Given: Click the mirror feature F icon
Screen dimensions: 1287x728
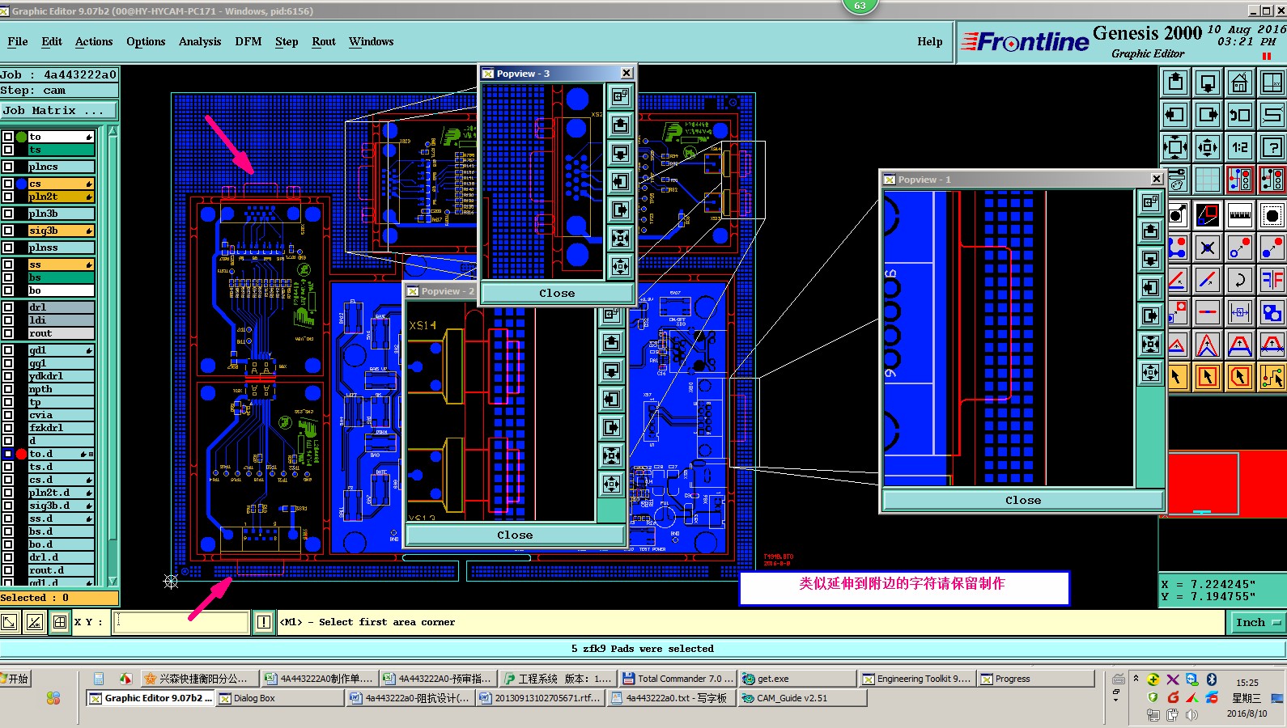Looking at the screenshot, I should point(1272,280).
